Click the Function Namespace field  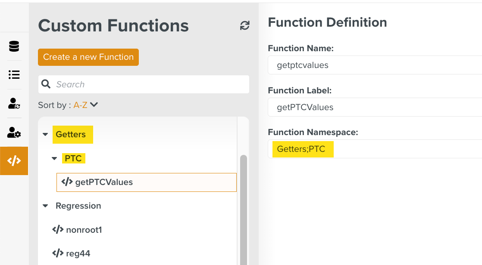coord(374,149)
